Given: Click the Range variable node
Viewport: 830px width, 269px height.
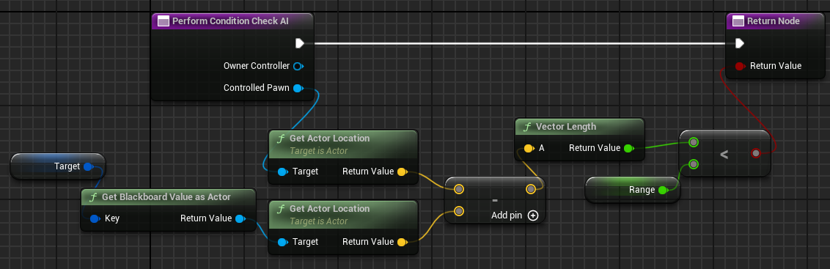Looking at the screenshot, I should click(x=632, y=190).
